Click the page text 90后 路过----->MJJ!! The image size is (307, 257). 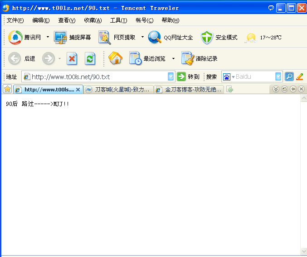[x=37, y=104]
